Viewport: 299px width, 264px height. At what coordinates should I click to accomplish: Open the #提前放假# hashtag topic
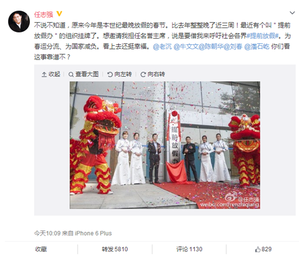263,36
